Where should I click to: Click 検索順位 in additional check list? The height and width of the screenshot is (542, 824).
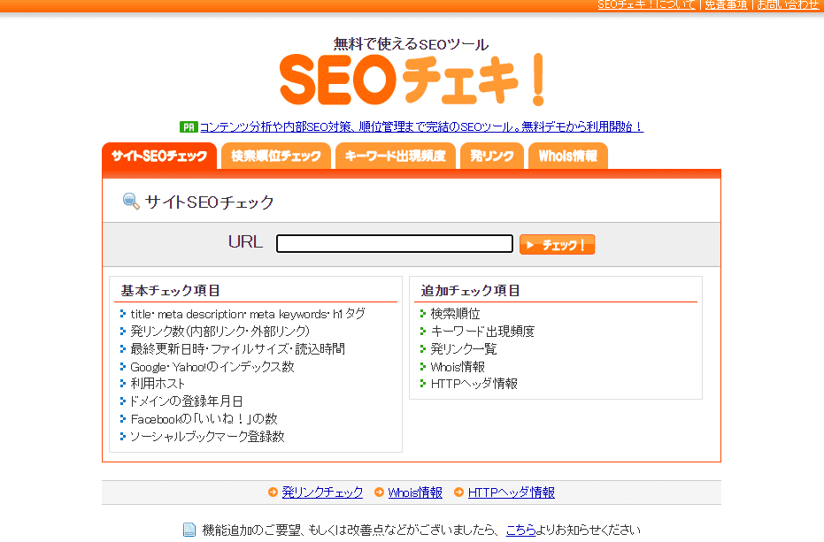pyautogui.click(x=455, y=314)
